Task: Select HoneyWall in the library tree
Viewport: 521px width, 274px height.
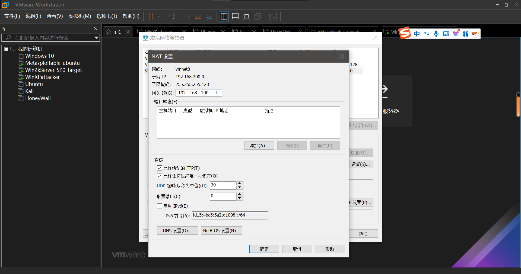Action: click(x=38, y=98)
